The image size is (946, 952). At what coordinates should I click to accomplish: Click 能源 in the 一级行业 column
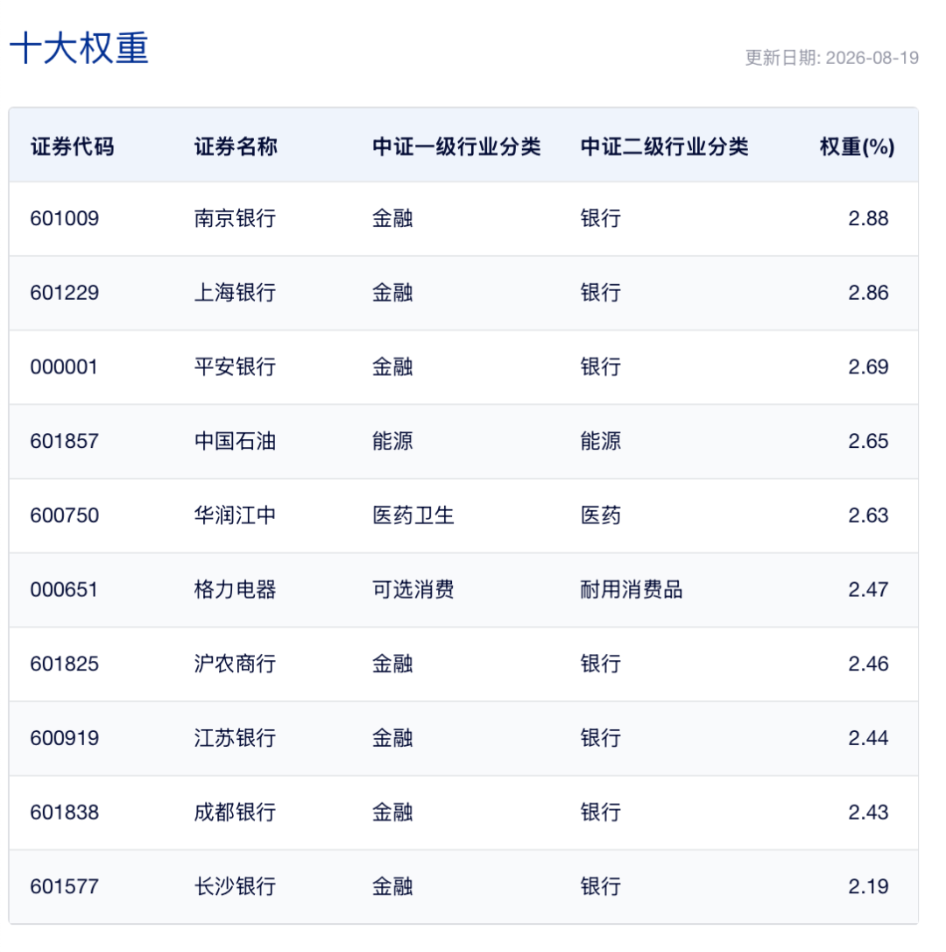pos(392,441)
